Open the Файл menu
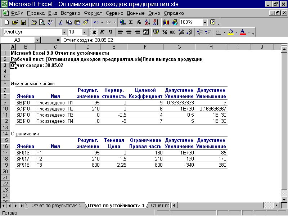The width and height of the screenshot is (288, 216). pos(17,13)
